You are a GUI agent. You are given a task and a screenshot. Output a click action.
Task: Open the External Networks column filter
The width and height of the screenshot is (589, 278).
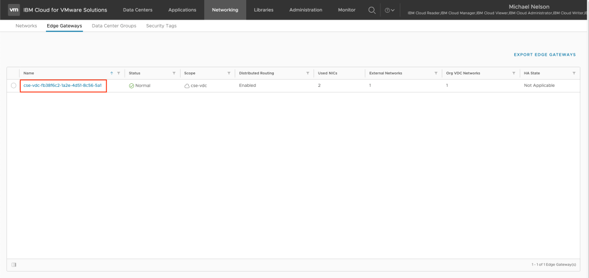(x=436, y=74)
